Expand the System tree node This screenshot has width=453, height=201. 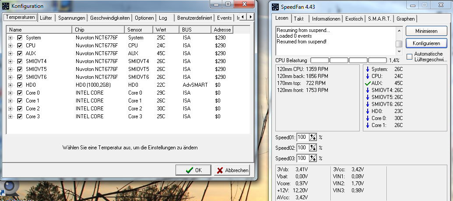coord(11,38)
